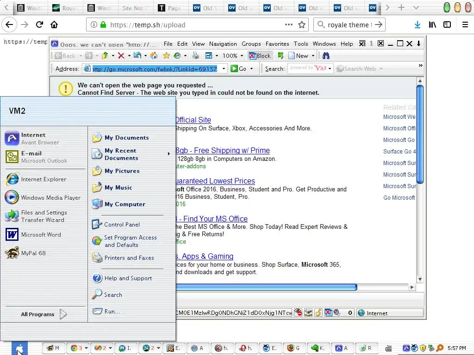Viewport: 474px width, 355px height.
Task: Open Search from the Start menu
Action: click(107, 294)
